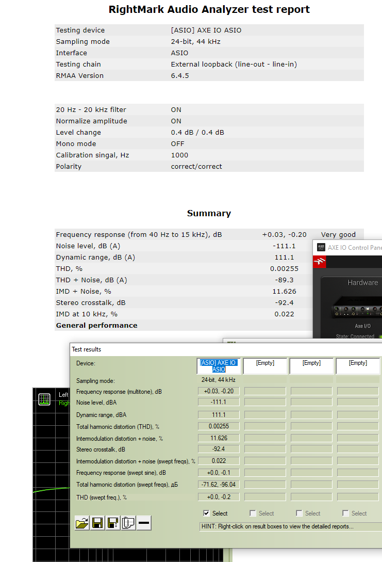
Task: Click 'Sampling mode' label in the report header
Action: click(x=82, y=42)
